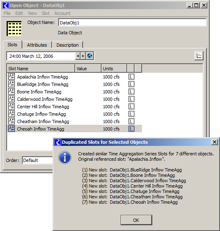The height and width of the screenshot is (231, 220).
Task: Click the Cheoah Inflow TimeAgg slot icon
Action: point(12,129)
